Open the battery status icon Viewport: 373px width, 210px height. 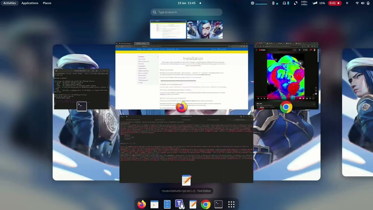click(368, 3)
